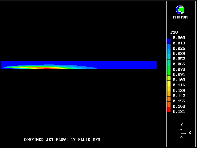The height and width of the screenshot is (148, 197).
Task: Click the blue right end of the channel
Action: [x=148, y=65]
